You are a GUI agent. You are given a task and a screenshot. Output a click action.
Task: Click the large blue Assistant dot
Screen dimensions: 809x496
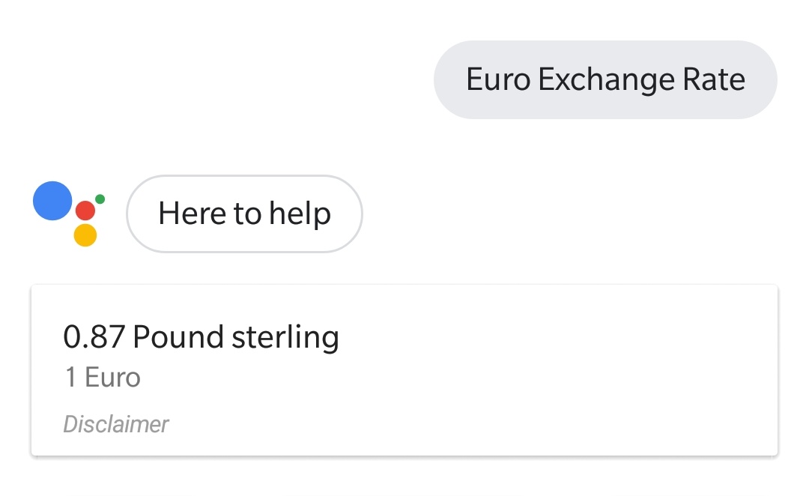coord(52,201)
